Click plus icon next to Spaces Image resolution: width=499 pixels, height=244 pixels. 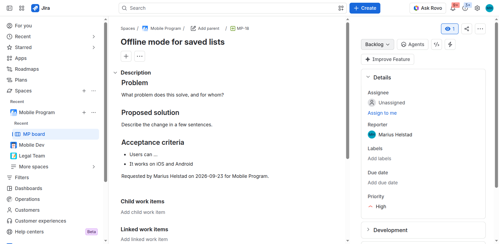click(x=84, y=91)
